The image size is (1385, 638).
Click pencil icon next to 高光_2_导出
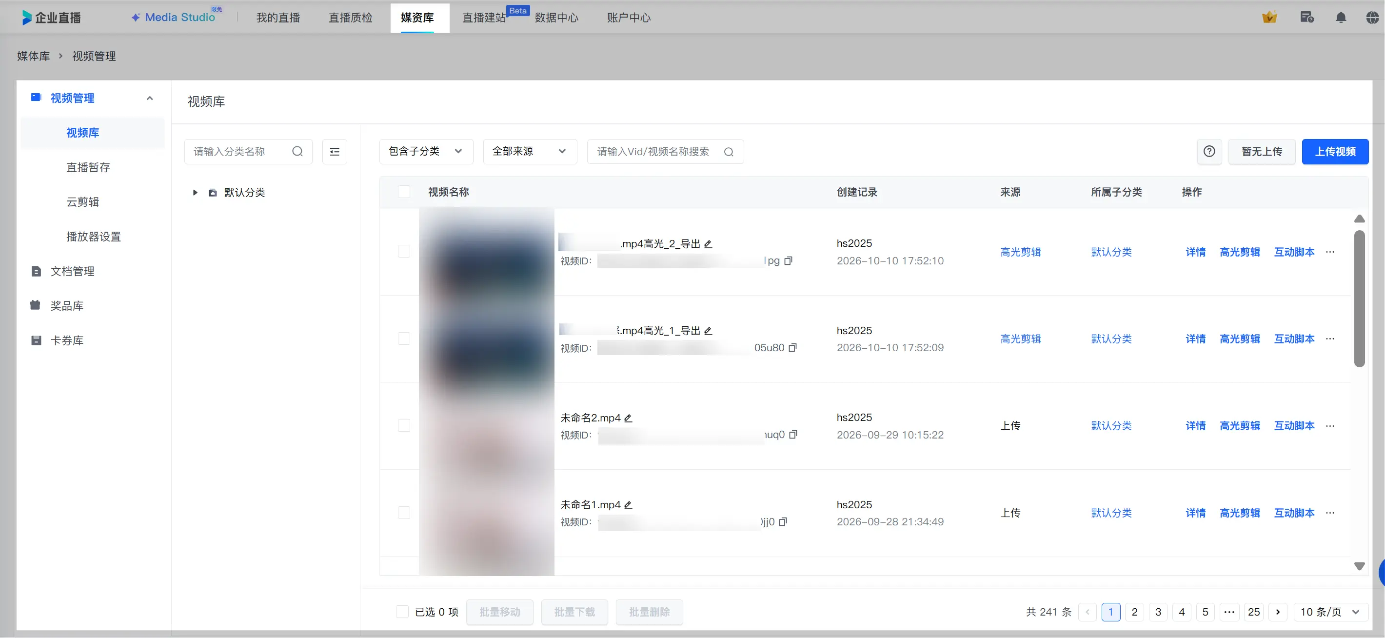[708, 244]
